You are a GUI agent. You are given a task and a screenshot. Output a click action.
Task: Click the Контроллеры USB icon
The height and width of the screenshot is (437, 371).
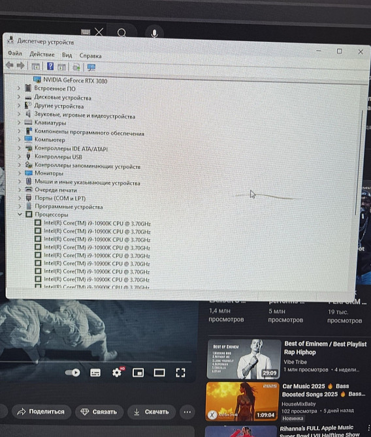point(28,157)
